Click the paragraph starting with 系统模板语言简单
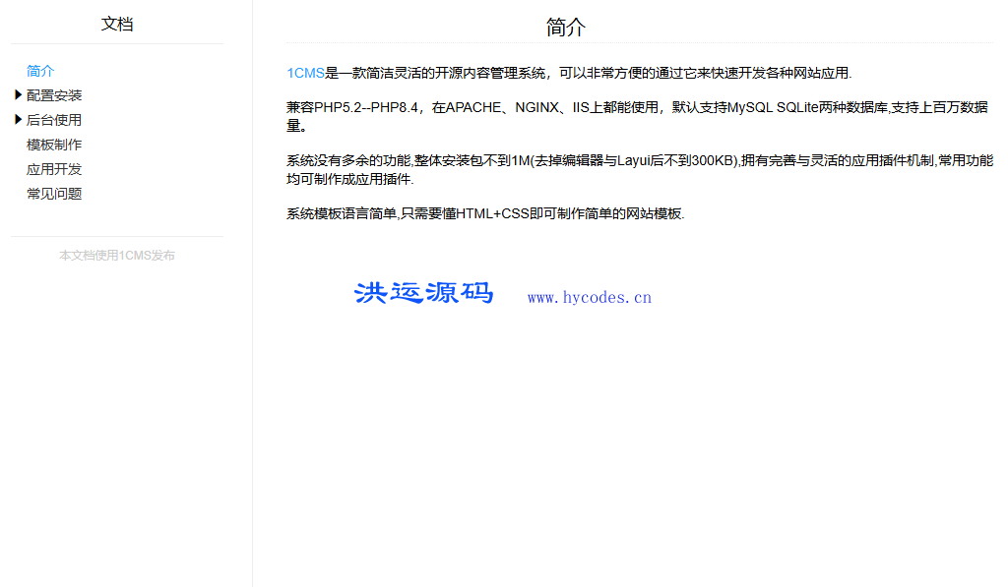Screen dimensions: 1008x587 coord(484,214)
